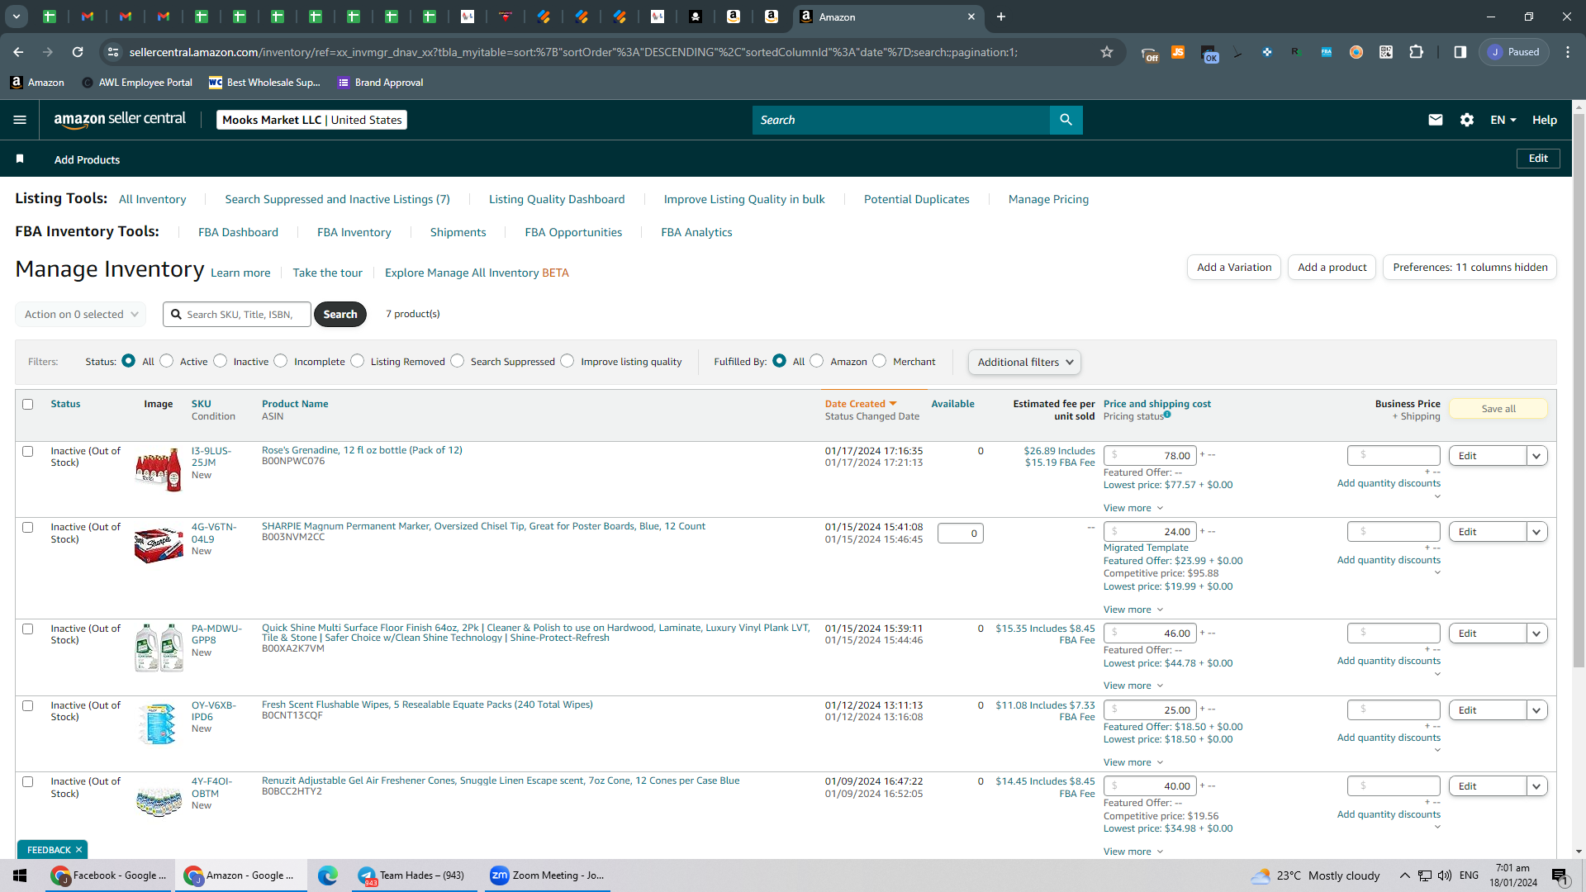Click the magnifier search button in header
Image resolution: width=1586 pixels, height=892 pixels.
pos(1066,120)
